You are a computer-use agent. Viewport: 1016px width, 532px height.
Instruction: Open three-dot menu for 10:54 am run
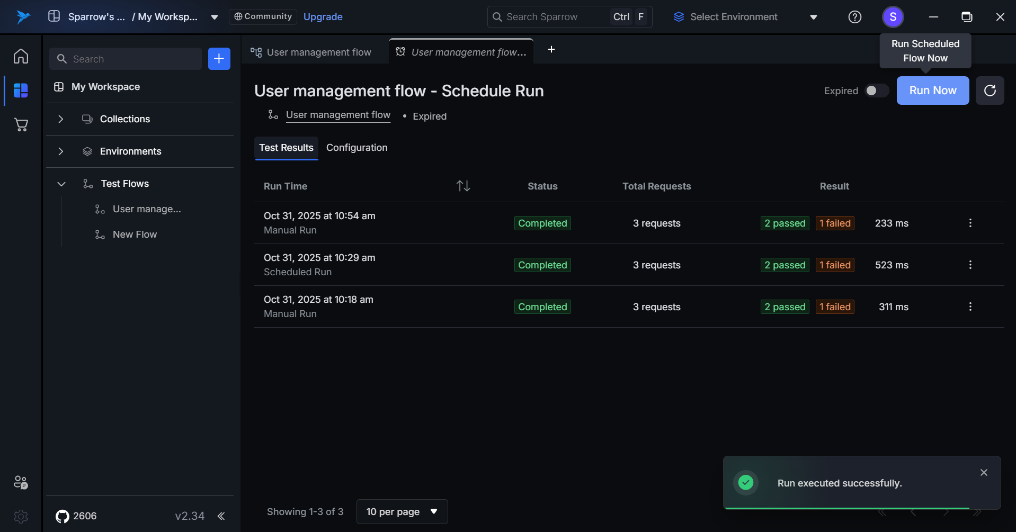tap(970, 223)
